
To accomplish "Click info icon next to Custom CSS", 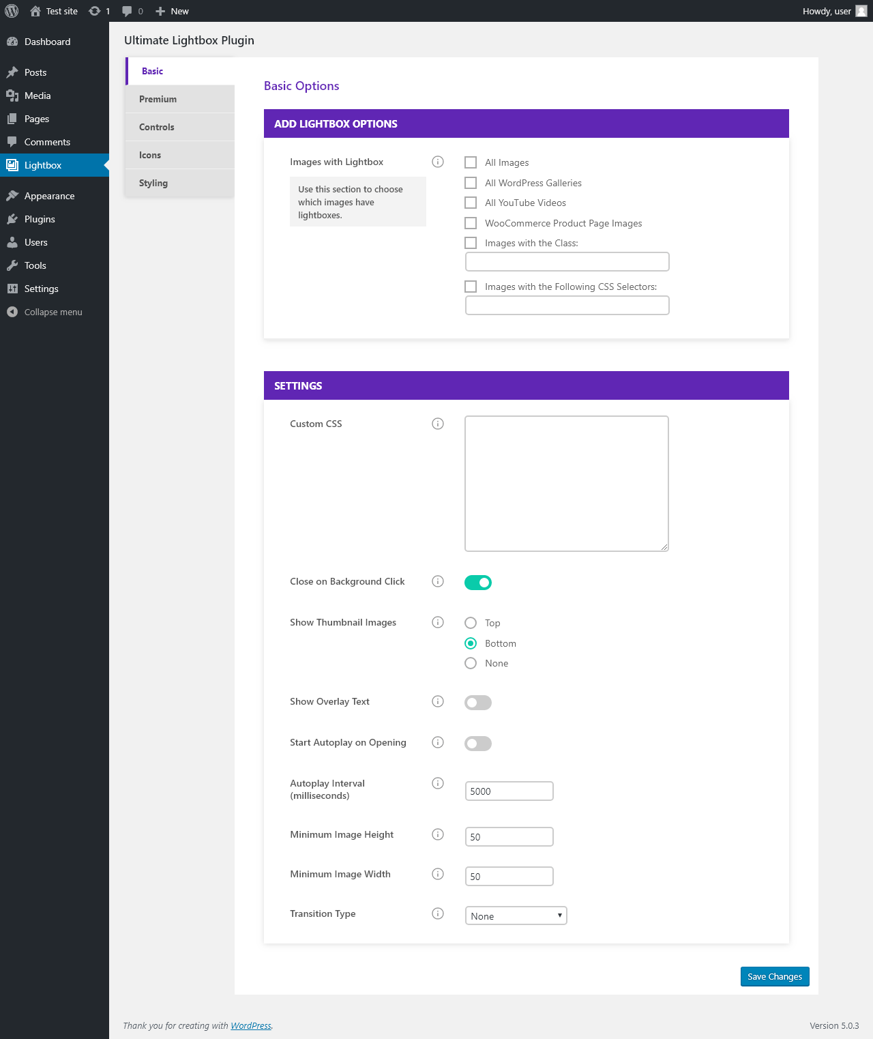I will [x=438, y=424].
